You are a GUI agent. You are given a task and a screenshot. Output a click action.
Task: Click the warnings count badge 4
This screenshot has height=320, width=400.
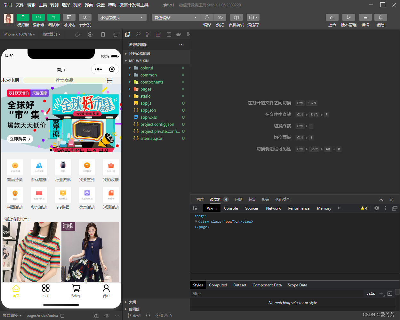(x=364, y=208)
